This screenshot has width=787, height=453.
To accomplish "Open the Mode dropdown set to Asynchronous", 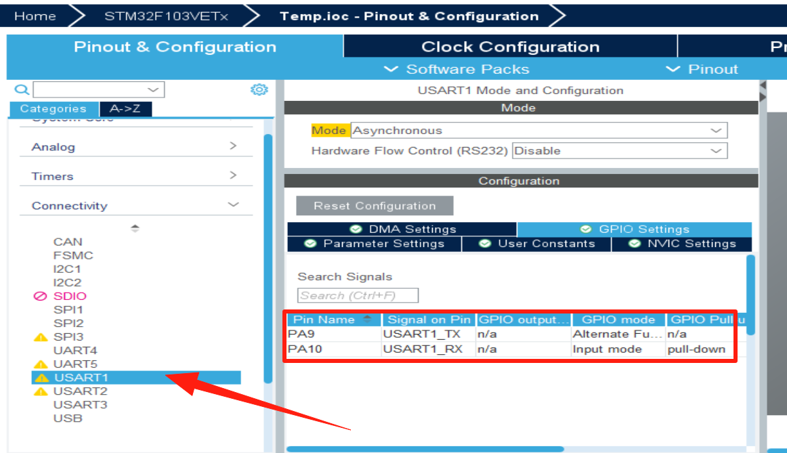I will 538,131.
